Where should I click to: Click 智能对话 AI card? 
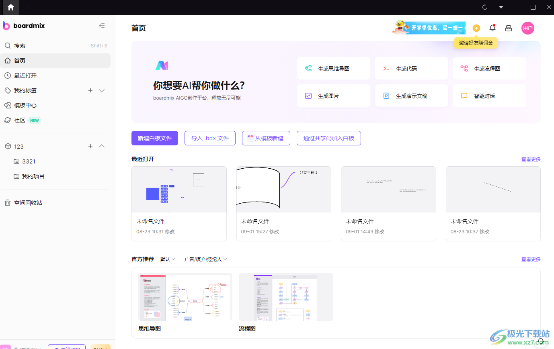click(x=490, y=96)
